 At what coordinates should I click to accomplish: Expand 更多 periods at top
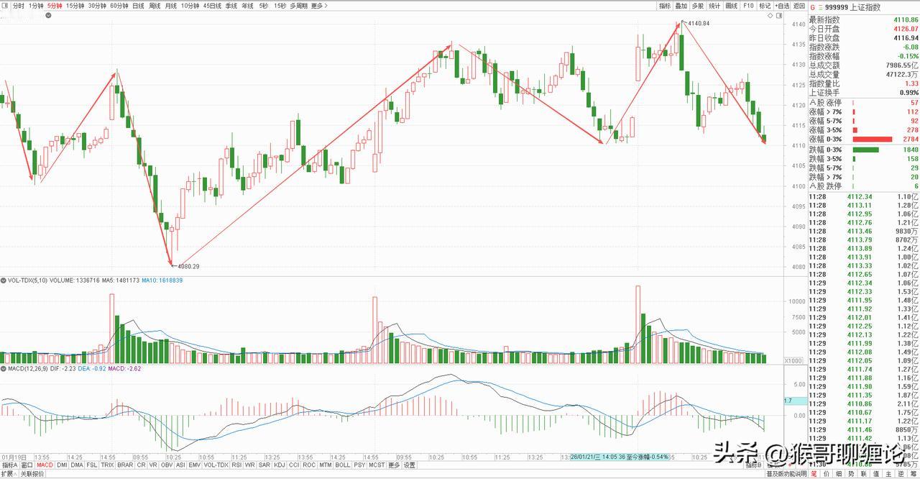pyautogui.click(x=319, y=5)
